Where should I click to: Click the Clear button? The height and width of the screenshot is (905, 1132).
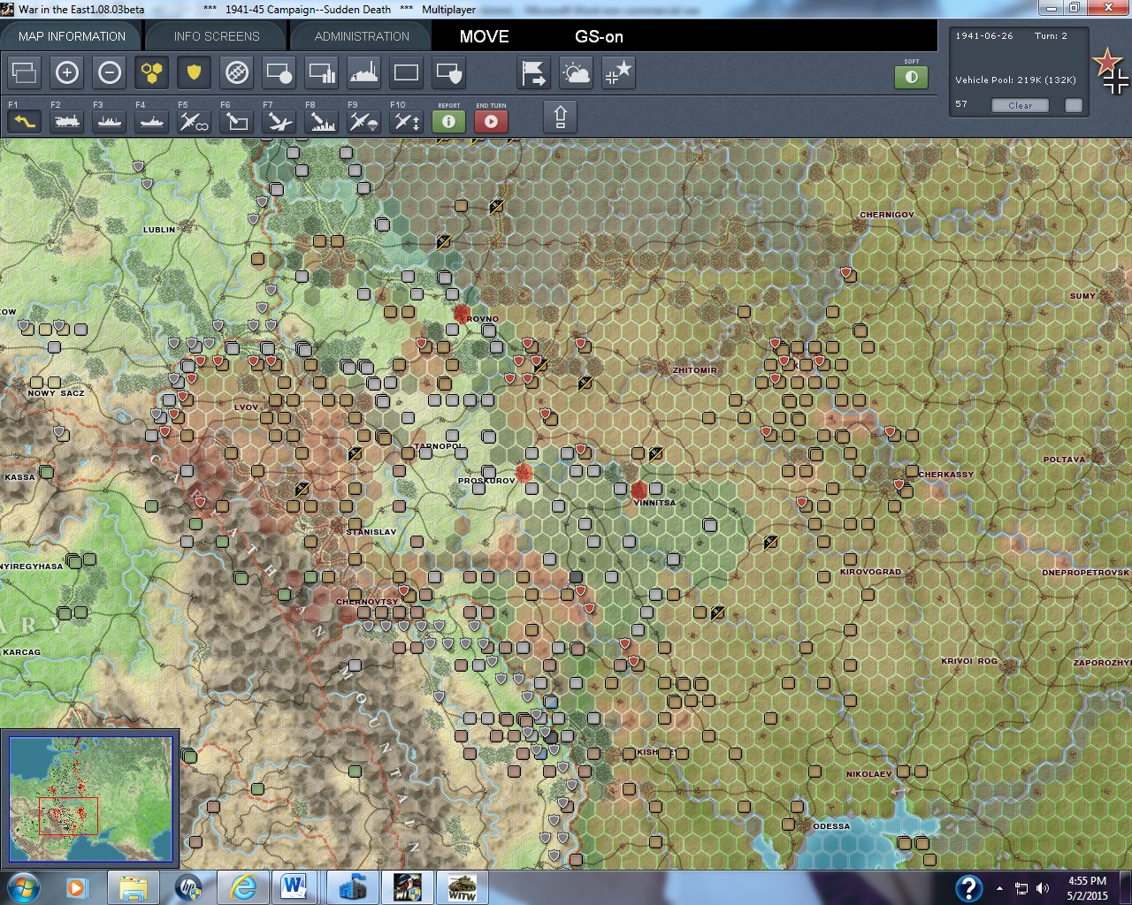tap(1020, 105)
